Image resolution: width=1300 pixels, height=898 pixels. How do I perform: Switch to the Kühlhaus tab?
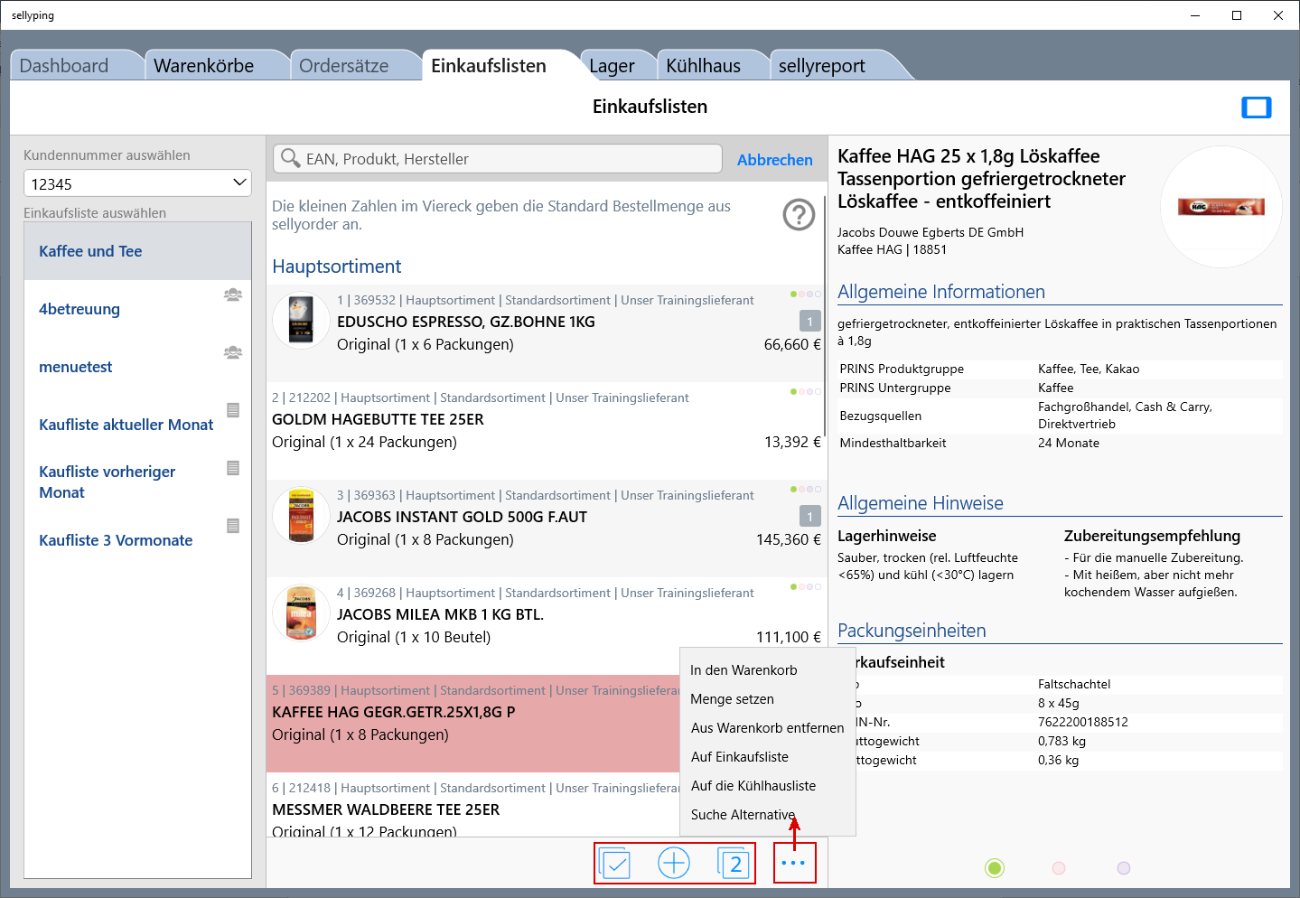703,66
